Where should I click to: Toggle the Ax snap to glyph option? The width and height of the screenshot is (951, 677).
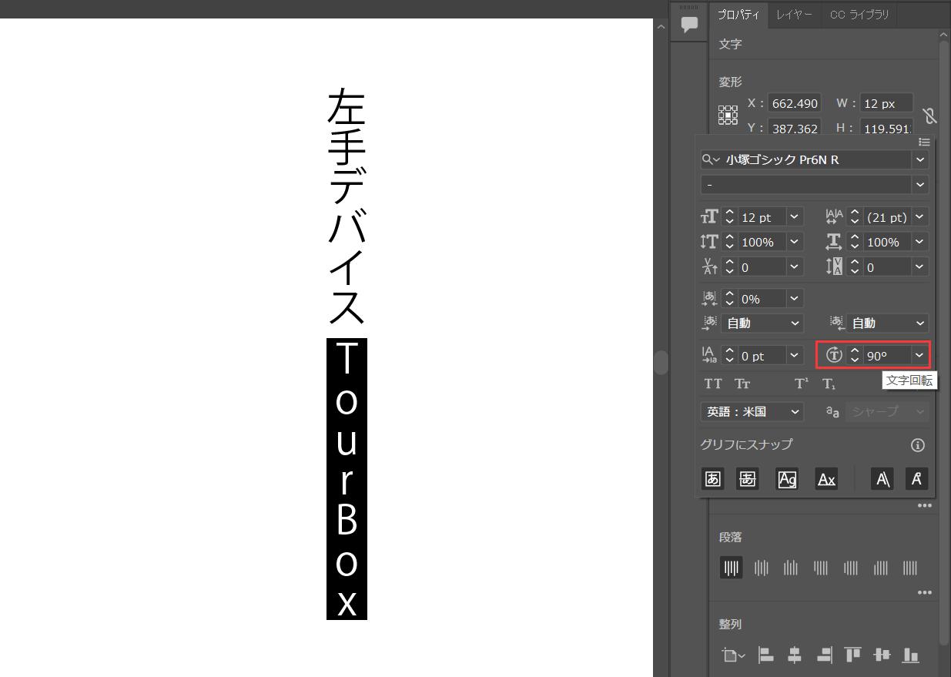[825, 478]
